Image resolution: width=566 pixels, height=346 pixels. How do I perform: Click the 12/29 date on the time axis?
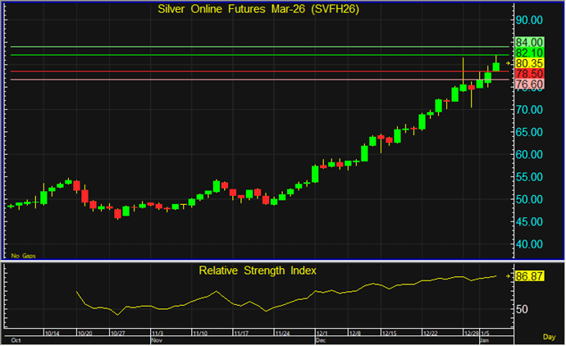(x=472, y=334)
